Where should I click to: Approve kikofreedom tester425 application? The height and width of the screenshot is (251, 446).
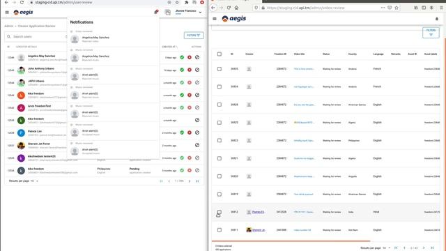point(182,158)
